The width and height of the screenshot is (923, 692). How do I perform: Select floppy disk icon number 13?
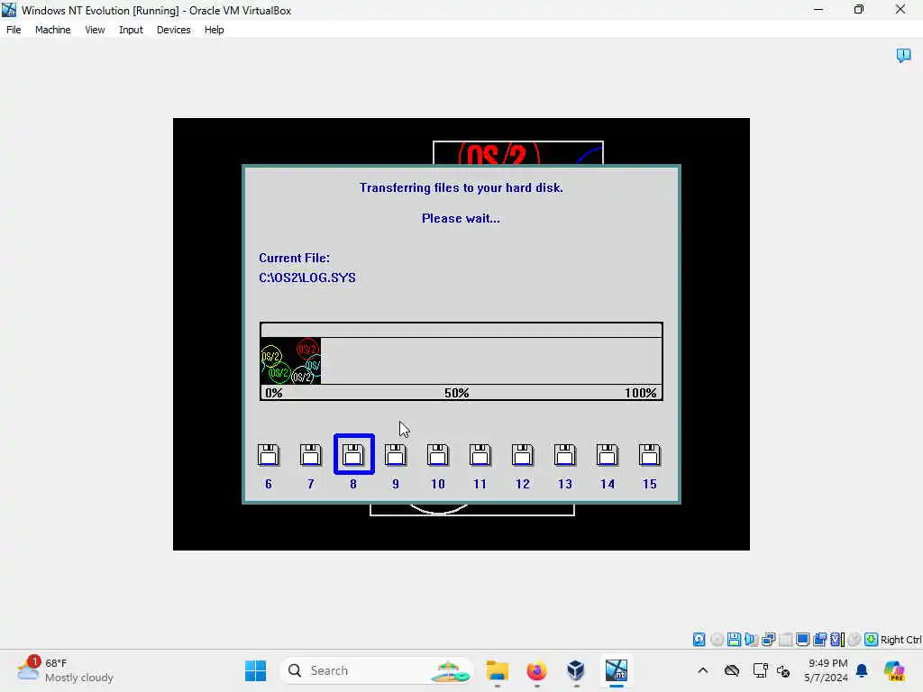pos(565,455)
